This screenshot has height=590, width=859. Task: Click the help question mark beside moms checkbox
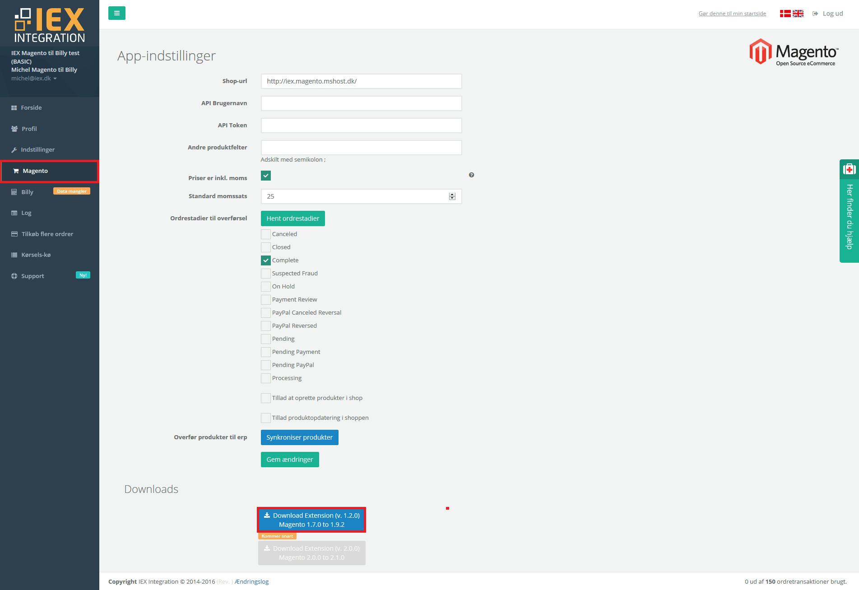tap(471, 175)
